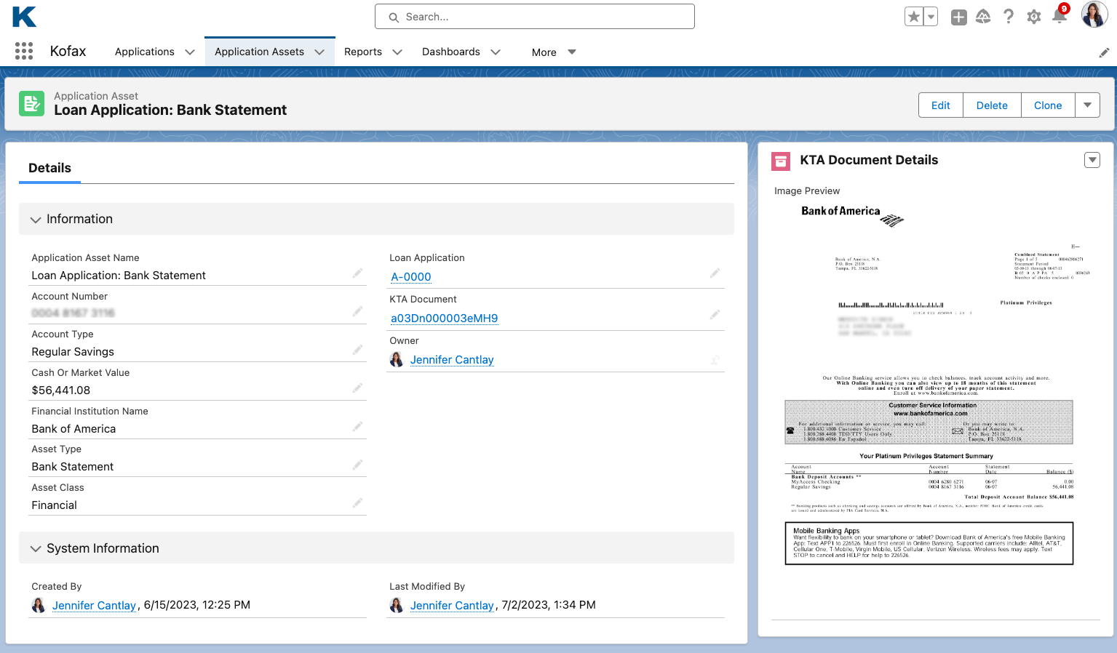This screenshot has height=653, width=1117.
Task: Open the Setup gear icon
Action: [x=1033, y=17]
